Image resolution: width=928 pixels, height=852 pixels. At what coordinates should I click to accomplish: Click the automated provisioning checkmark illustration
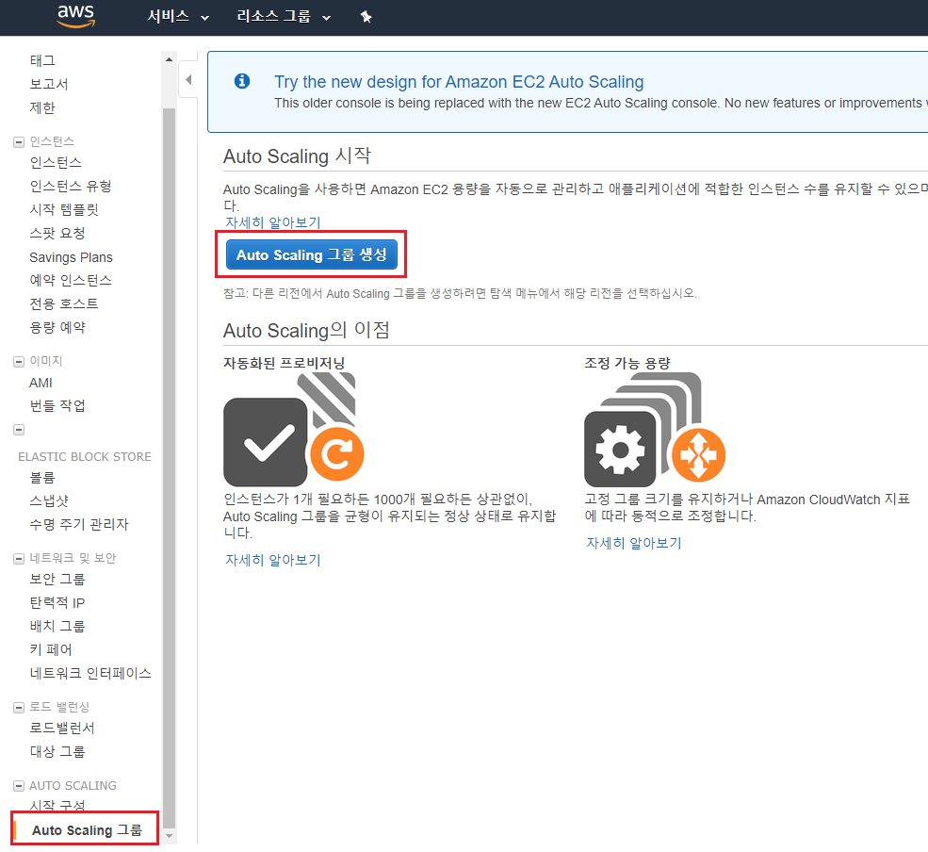(x=293, y=429)
